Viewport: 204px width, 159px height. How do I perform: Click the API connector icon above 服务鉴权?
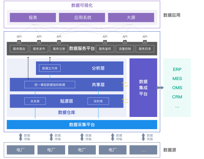click(105, 42)
